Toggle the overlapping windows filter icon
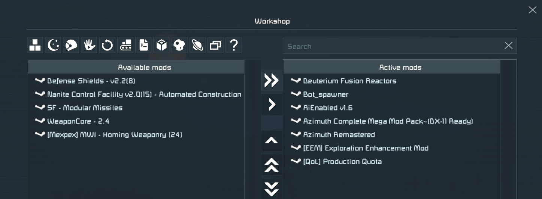Viewport: 542px width, 199px height. pos(216,45)
